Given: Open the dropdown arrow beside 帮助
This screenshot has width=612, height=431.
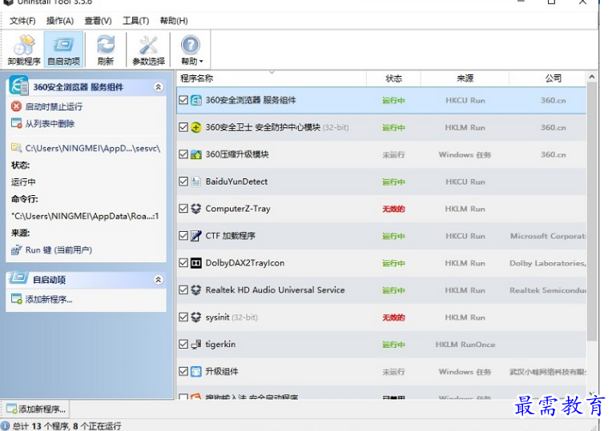Looking at the screenshot, I should (x=201, y=62).
